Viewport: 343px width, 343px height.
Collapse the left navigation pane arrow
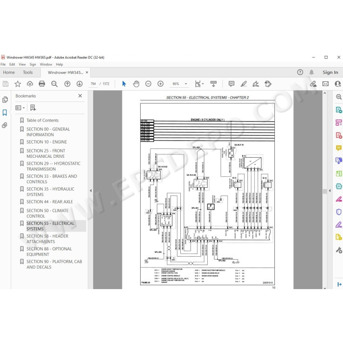coord(91,191)
